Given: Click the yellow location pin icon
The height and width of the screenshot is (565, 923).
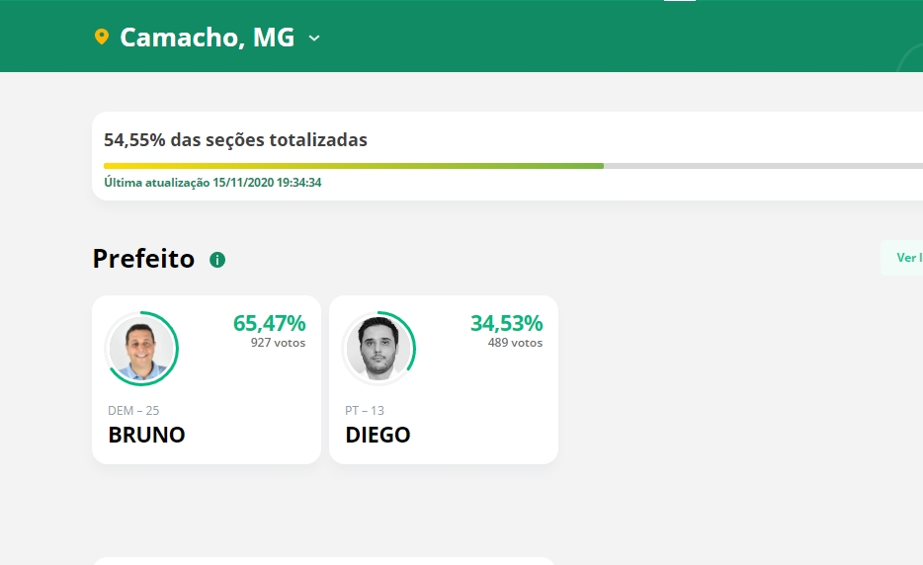Looking at the screenshot, I should click(101, 38).
